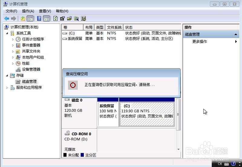242x167 pixels.
Task: Click the Event Viewer icon
Action: [x=18, y=45]
